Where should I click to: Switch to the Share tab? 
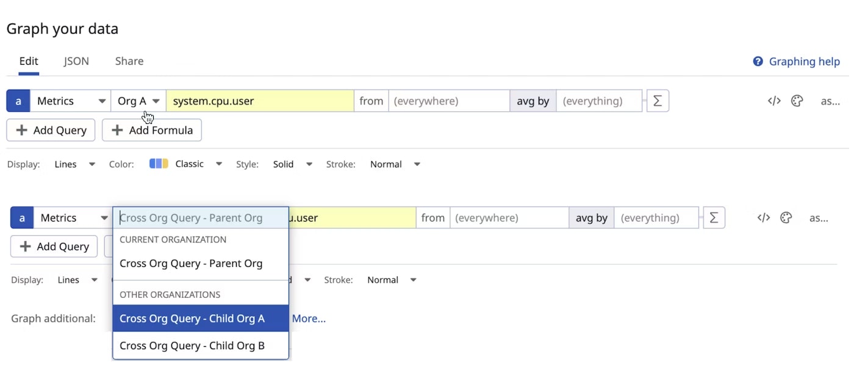(x=129, y=61)
